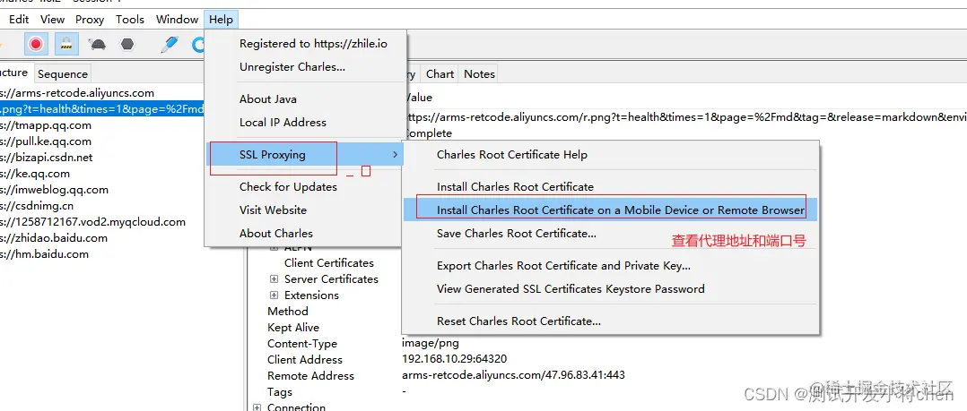Select 1258712167.vod2.myqcloud.com host
This screenshot has width=967, height=411.
pyautogui.click(x=93, y=221)
